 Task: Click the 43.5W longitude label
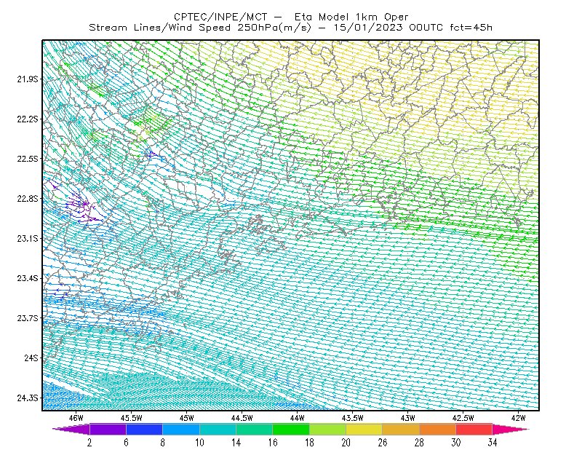click(x=352, y=418)
